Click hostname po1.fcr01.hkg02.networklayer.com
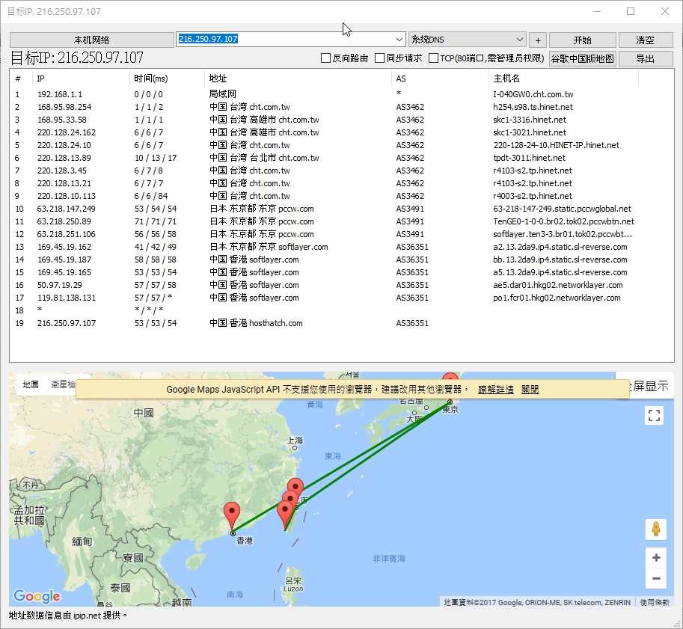The height and width of the screenshot is (629, 683). pos(557,298)
